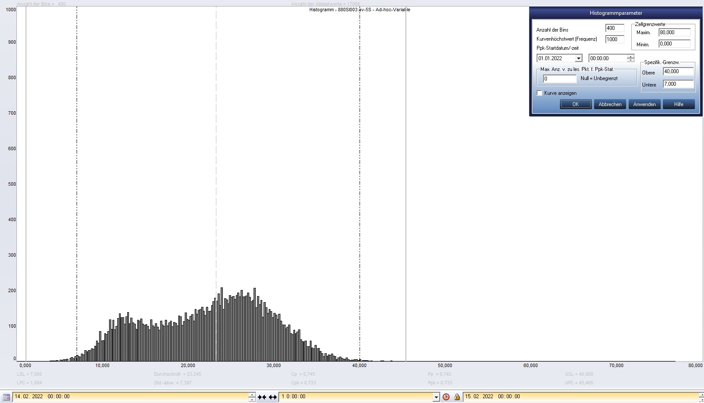Click the expand time range arrows icon
704x403 pixels.
coord(273,397)
